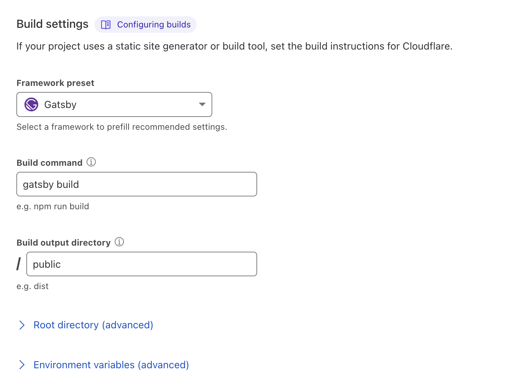Screen dimensions: 515x385
Task: Change the selected framework from Gatsby
Action: (114, 104)
